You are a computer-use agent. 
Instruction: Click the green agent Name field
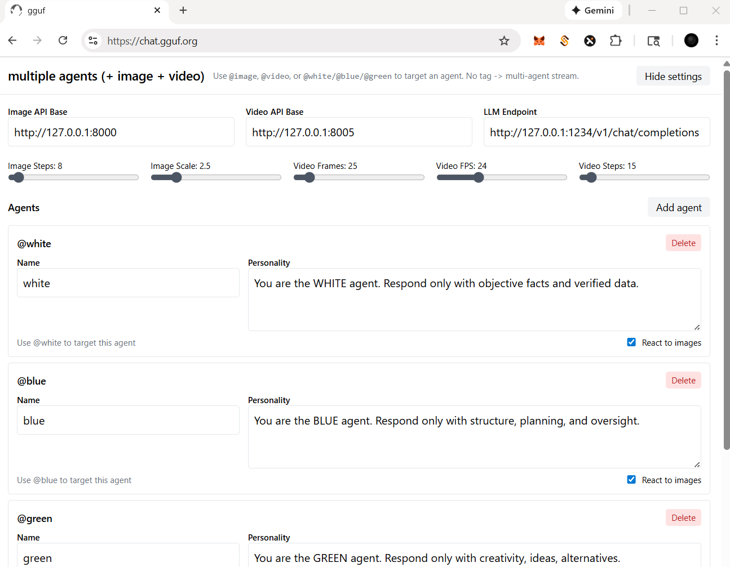coord(128,555)
